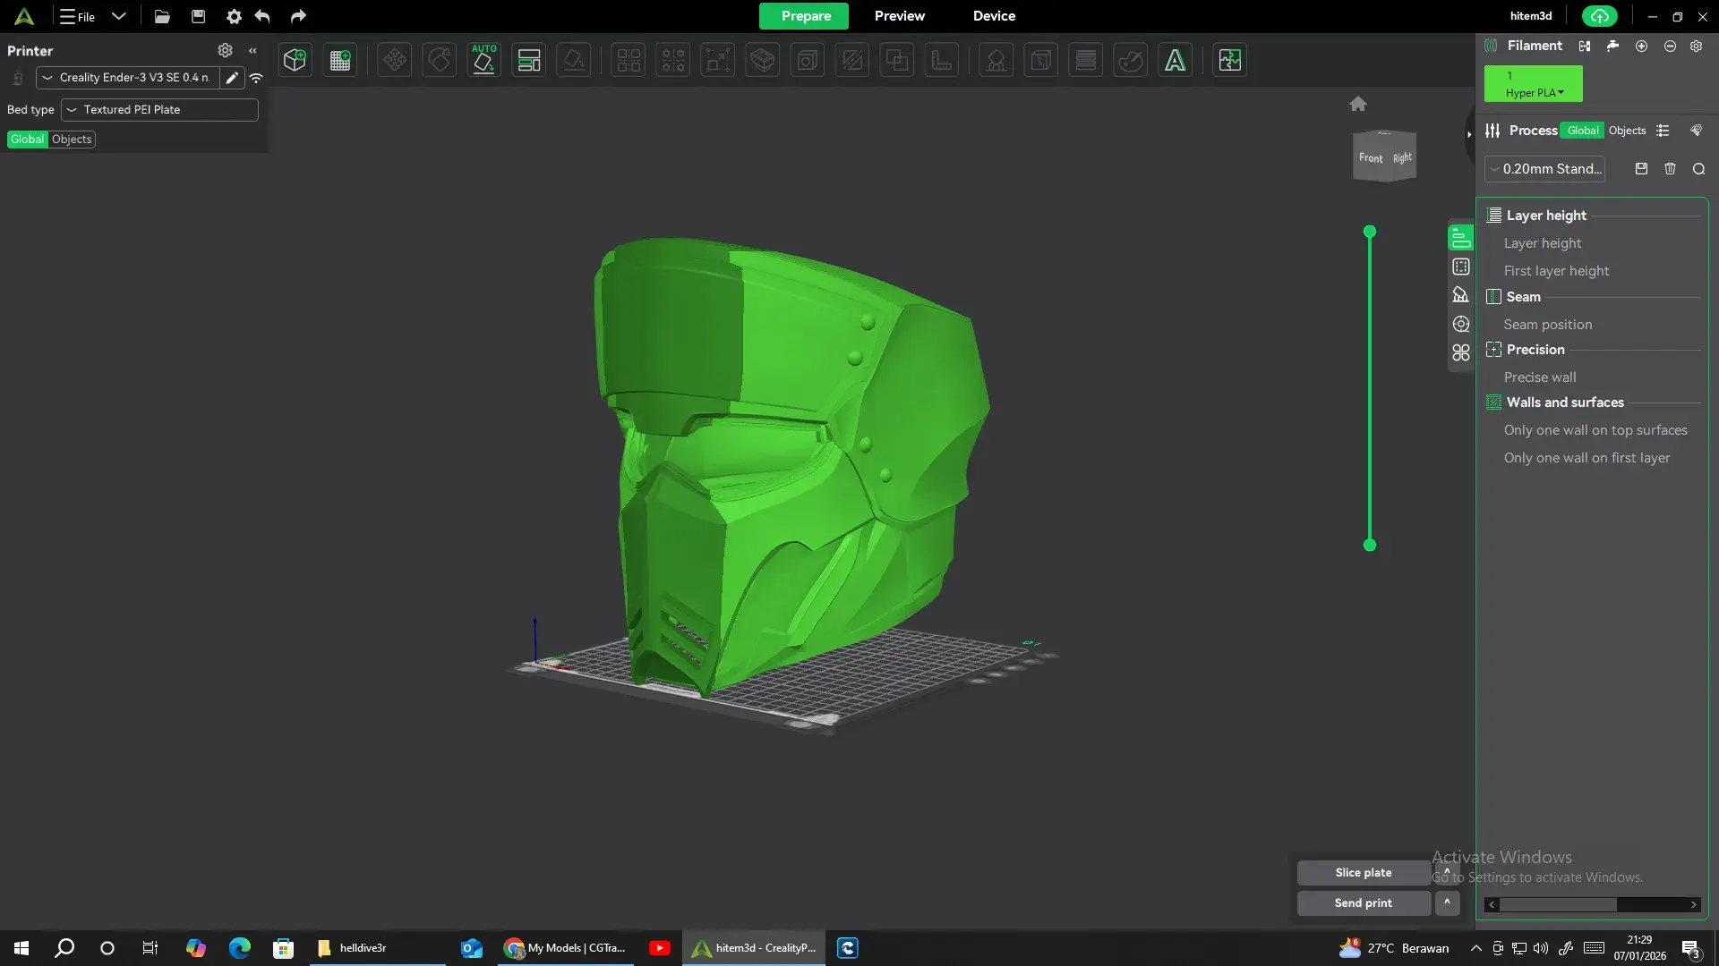1719x966 pixels.
Task: Click the Home view icon in viewport
Action: 1358,104
